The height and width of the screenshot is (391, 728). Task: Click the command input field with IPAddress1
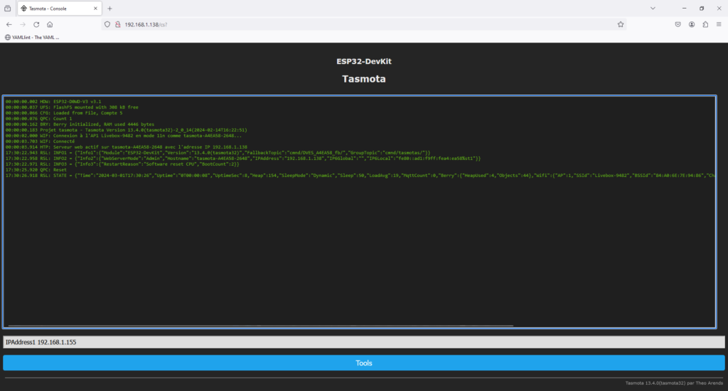363,342
